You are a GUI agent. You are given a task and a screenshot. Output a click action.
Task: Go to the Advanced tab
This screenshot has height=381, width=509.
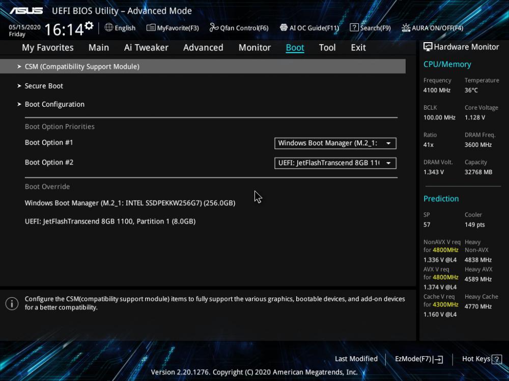[203, 48]
